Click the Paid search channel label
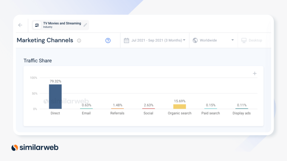This screenshot has height=161, width=287. (x=210, y=113)
